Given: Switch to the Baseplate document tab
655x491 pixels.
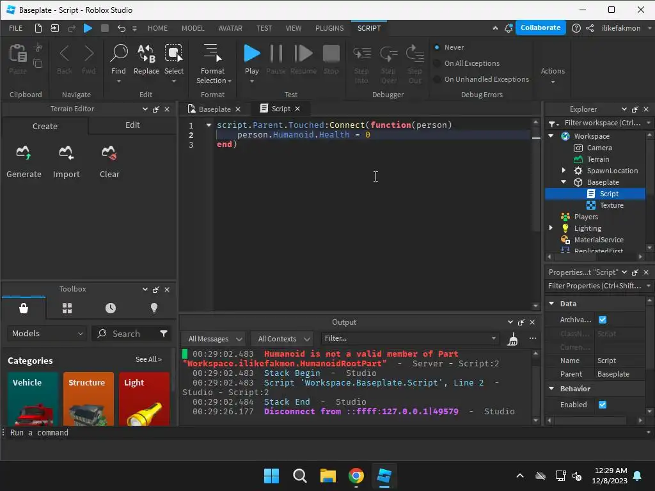Looking at the screenshot, I should click(x=214, y=109).
